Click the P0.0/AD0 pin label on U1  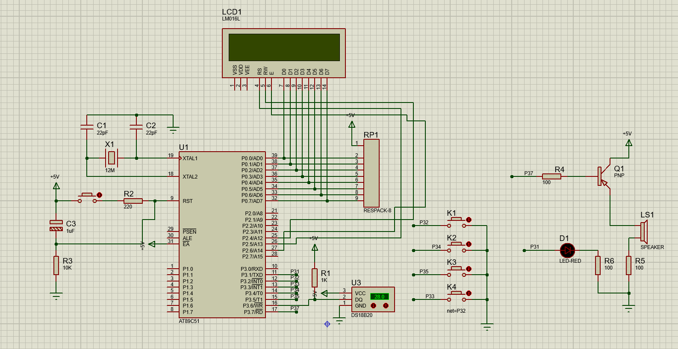pyautogui.click(x=252, y=158)
